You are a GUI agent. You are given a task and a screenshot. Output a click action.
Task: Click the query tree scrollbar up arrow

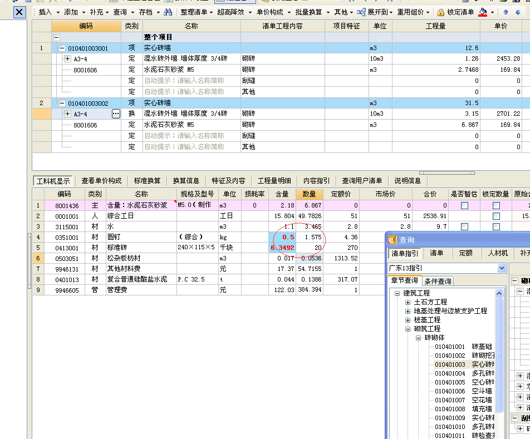pyautogui.click(x=499, y=293)
